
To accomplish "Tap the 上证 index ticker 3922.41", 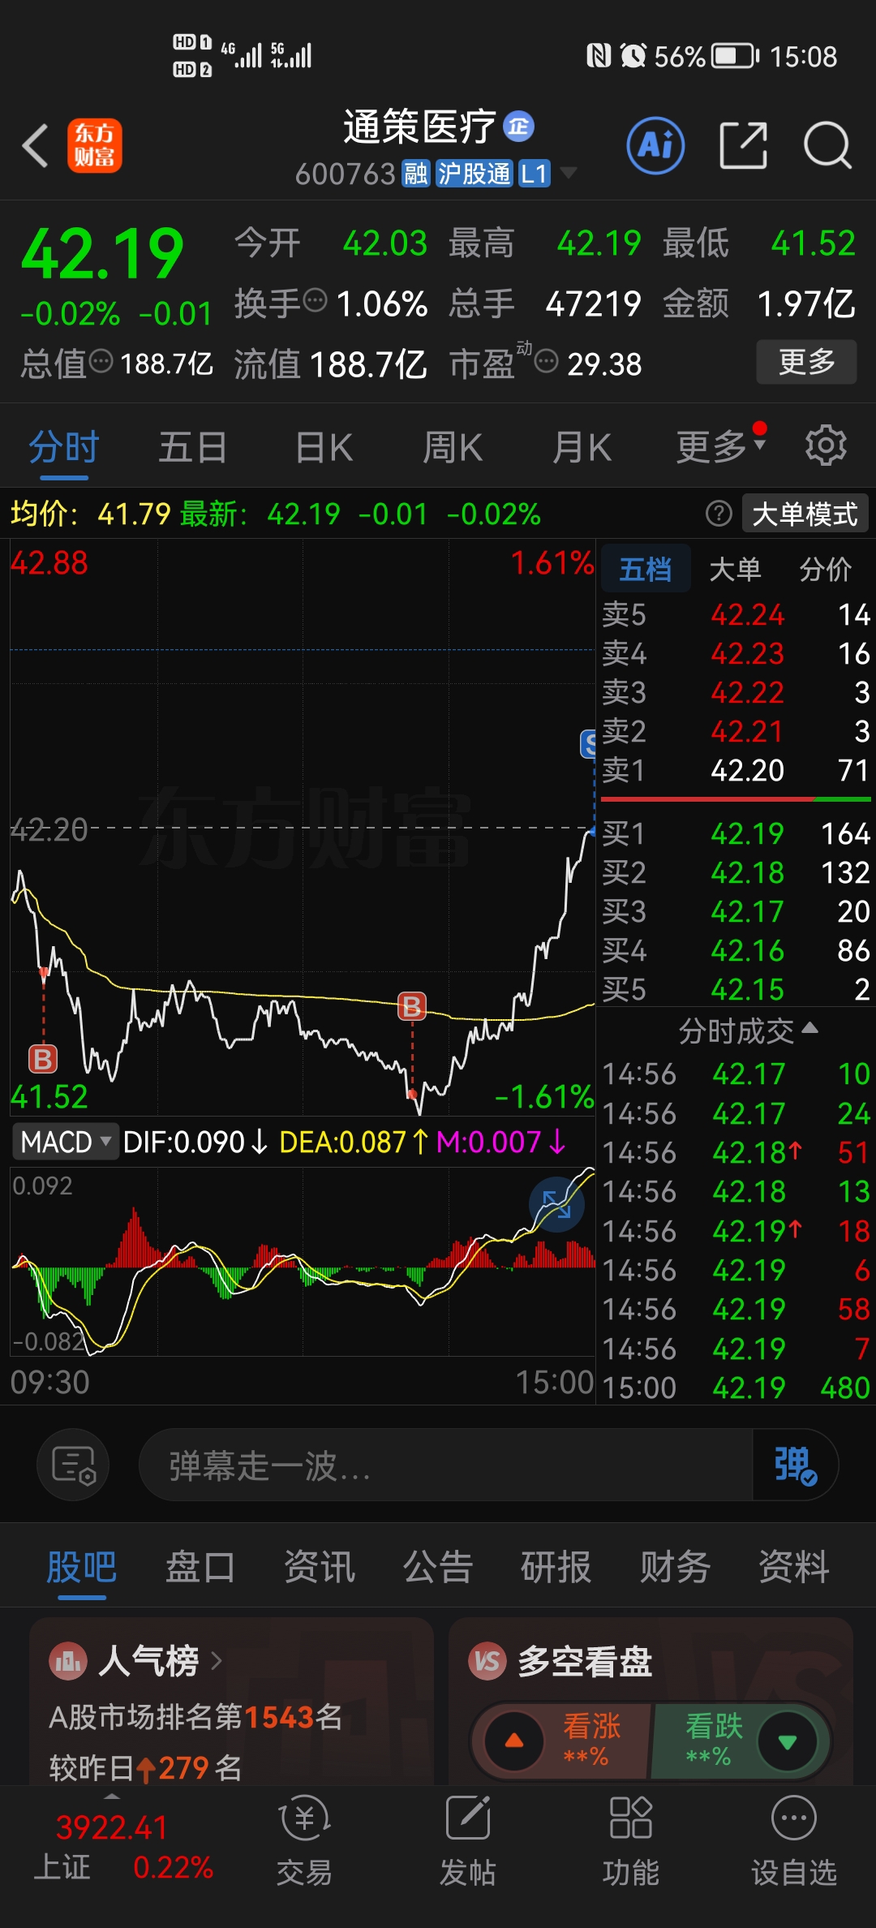I will click(112, 1827).
